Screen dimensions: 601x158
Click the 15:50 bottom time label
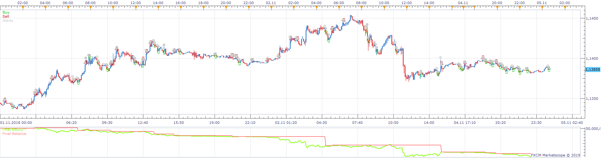click(178, 123)
